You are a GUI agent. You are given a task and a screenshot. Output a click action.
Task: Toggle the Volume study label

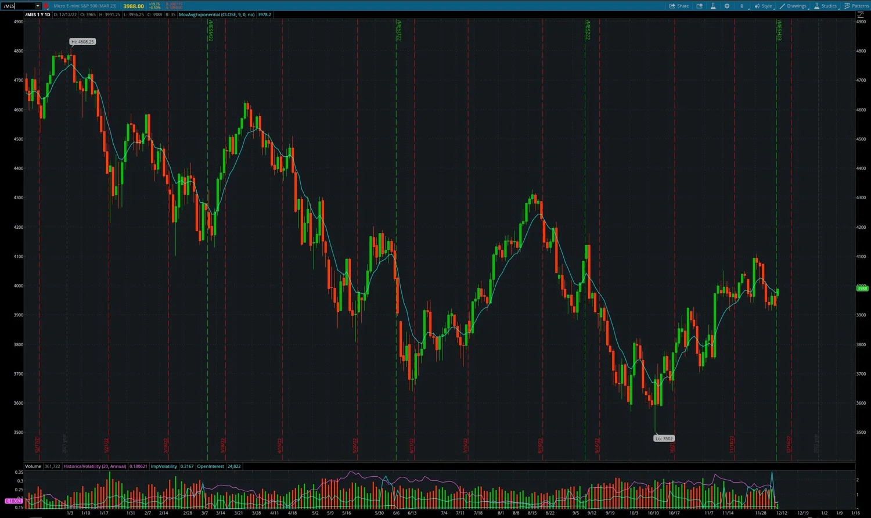tap(33, 466)
